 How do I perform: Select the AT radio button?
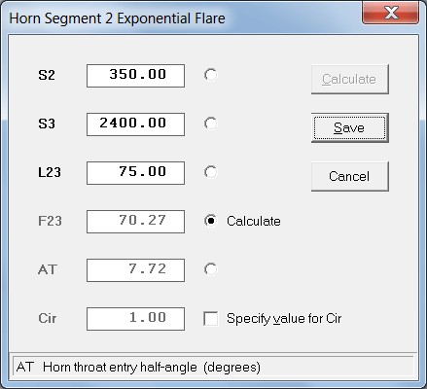[211, 269]
